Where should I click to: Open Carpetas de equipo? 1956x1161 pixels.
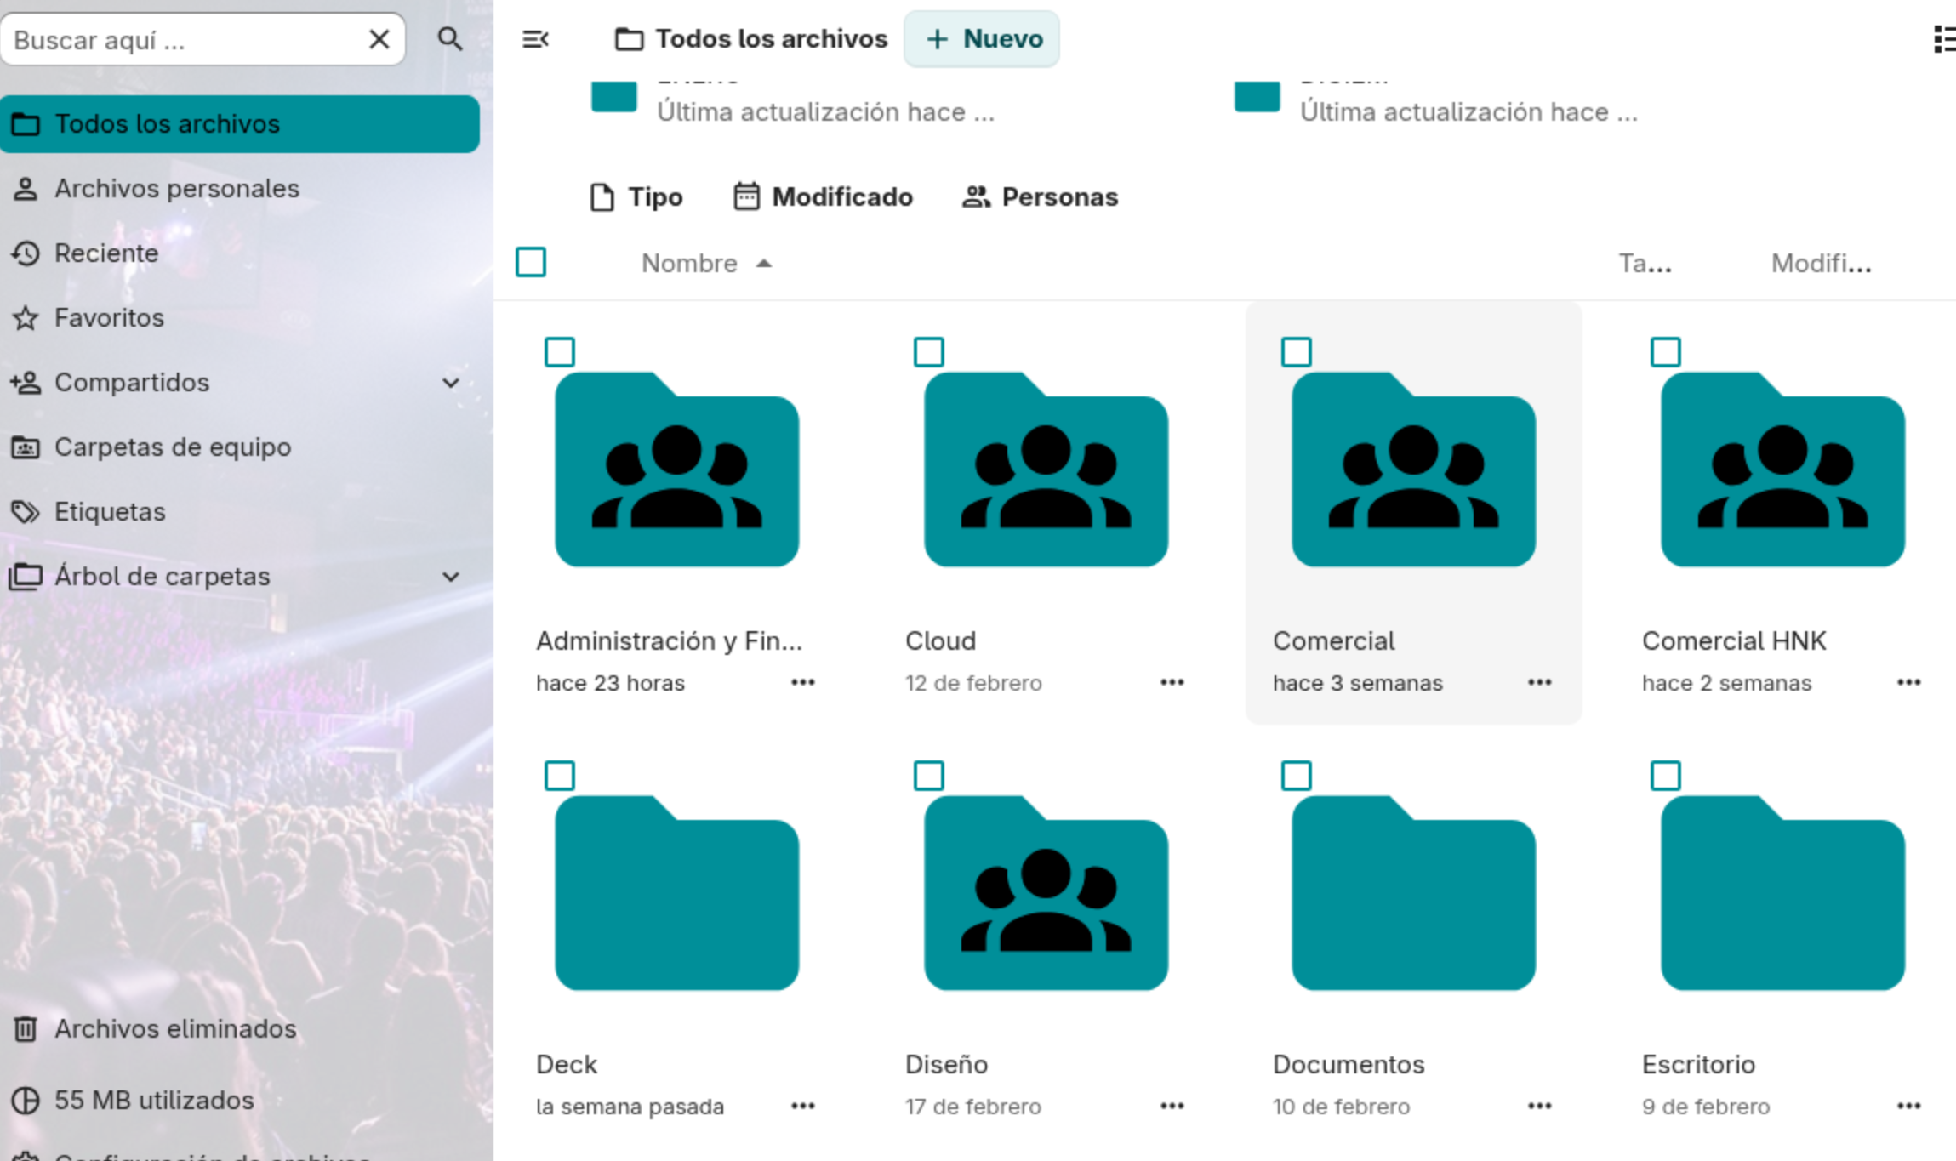(173, 447)
